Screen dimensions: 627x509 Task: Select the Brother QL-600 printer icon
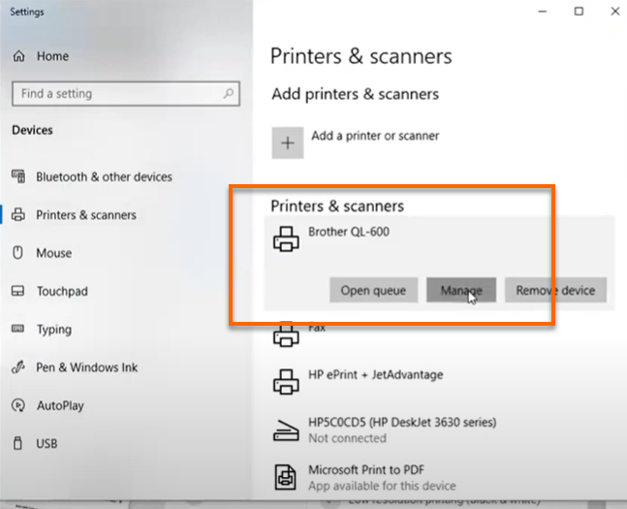286,239
